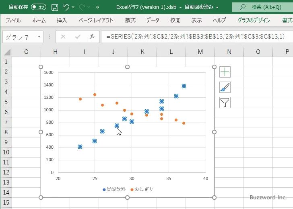Open the Chart Styles paintbrush button

pyautogui.click(x=225, y=87)
